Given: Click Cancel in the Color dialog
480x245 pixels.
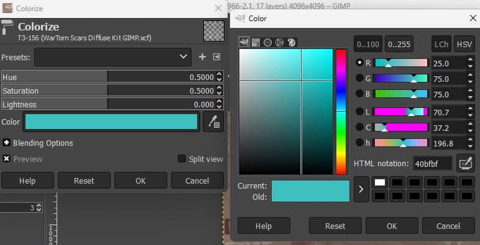Looking at the screenshot, I should coord(448,226).
